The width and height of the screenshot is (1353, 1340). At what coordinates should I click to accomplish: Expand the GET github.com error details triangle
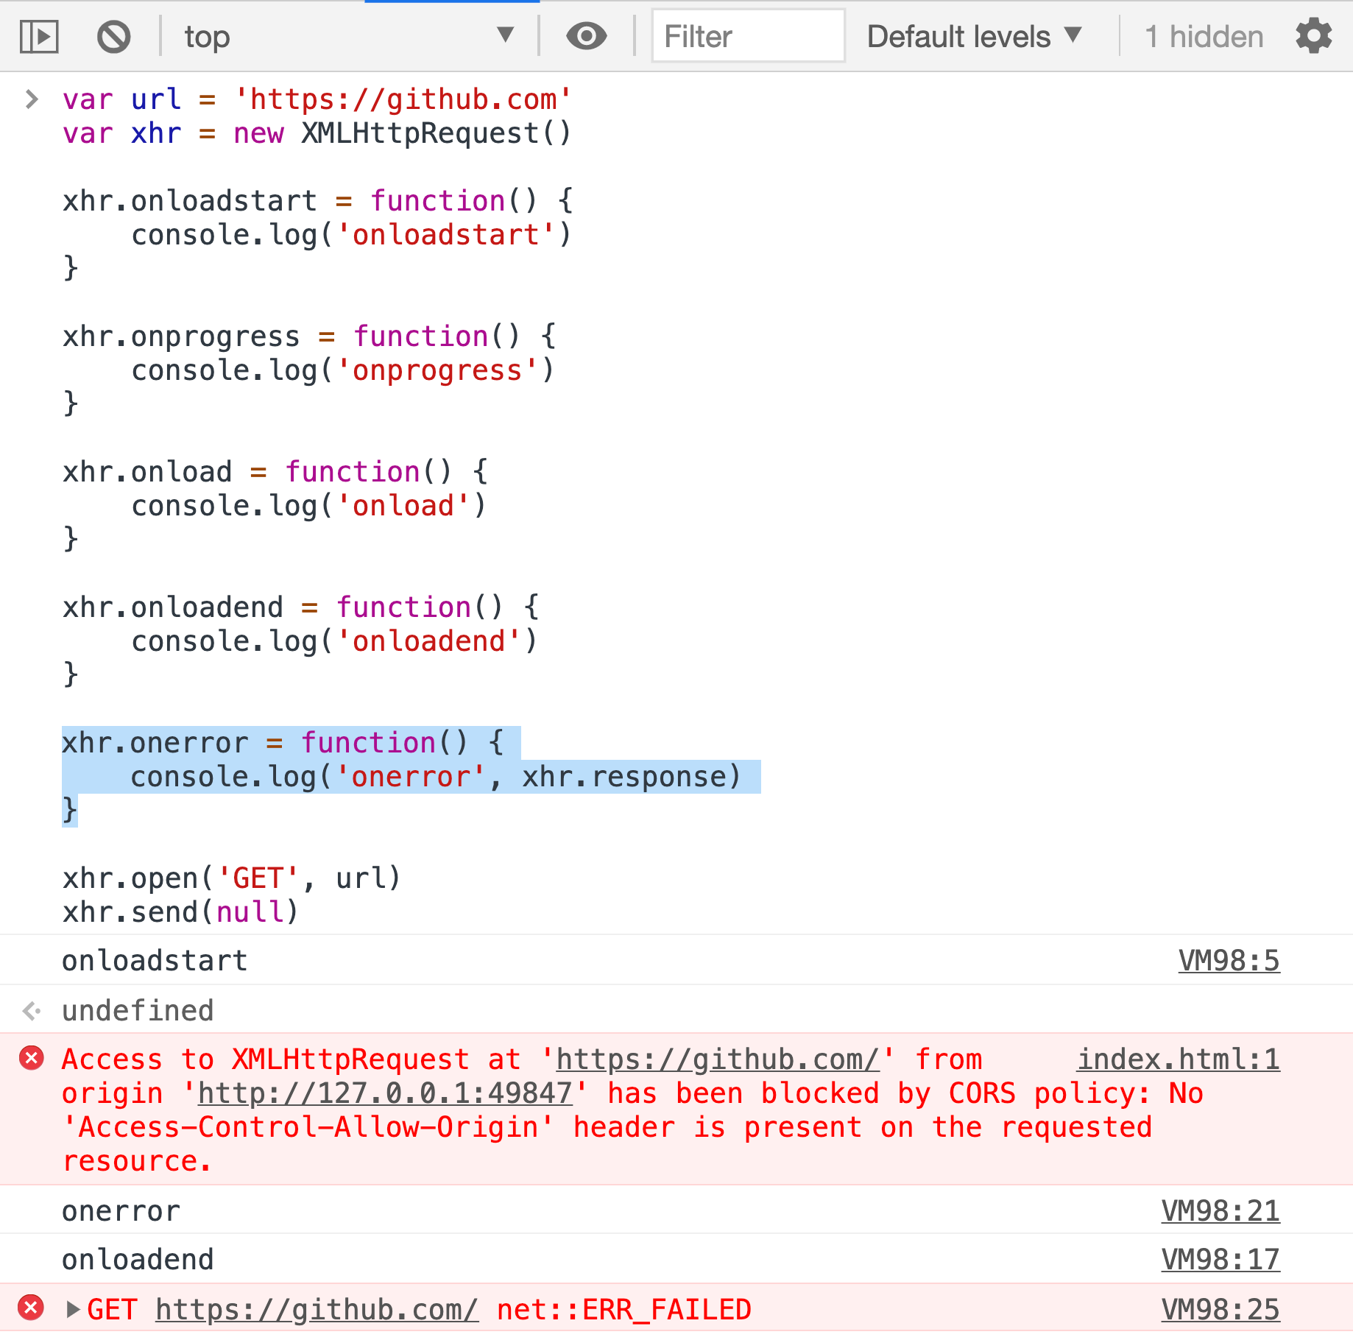[73, 1309]
